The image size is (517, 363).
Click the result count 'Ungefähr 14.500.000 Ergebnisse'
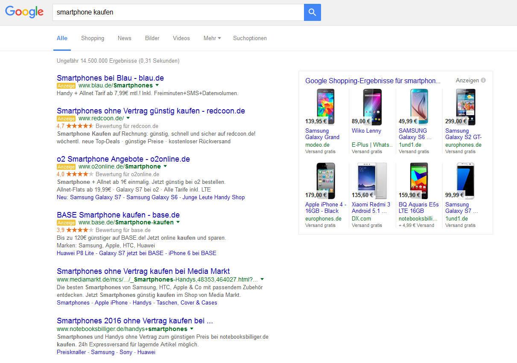click(97, 61)
